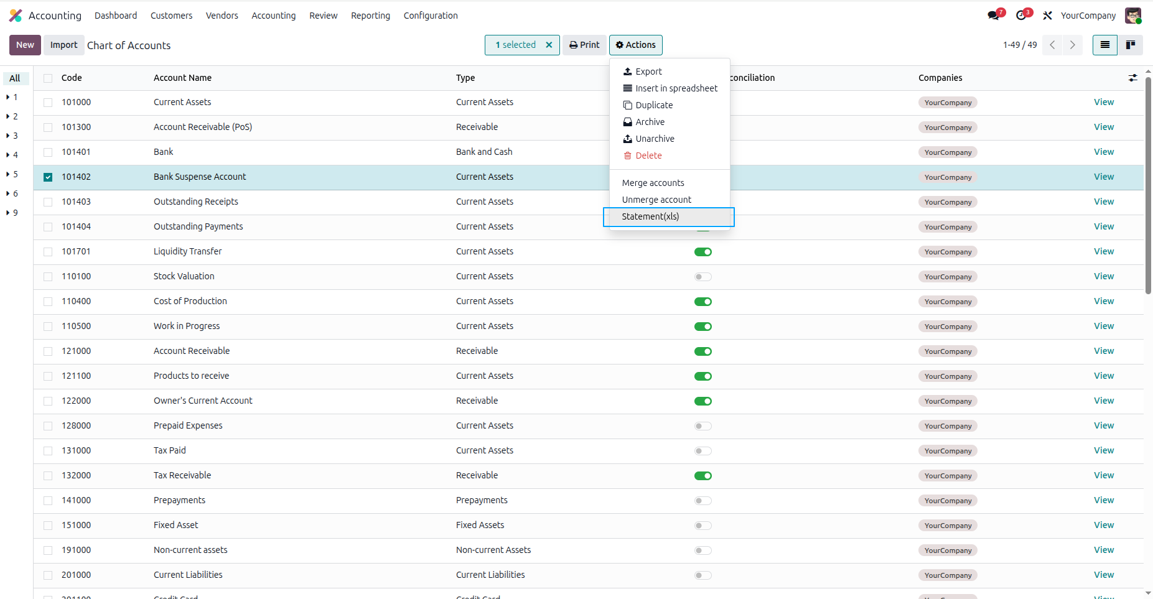Check the 101401 Bank row

(x=48, y=152)
